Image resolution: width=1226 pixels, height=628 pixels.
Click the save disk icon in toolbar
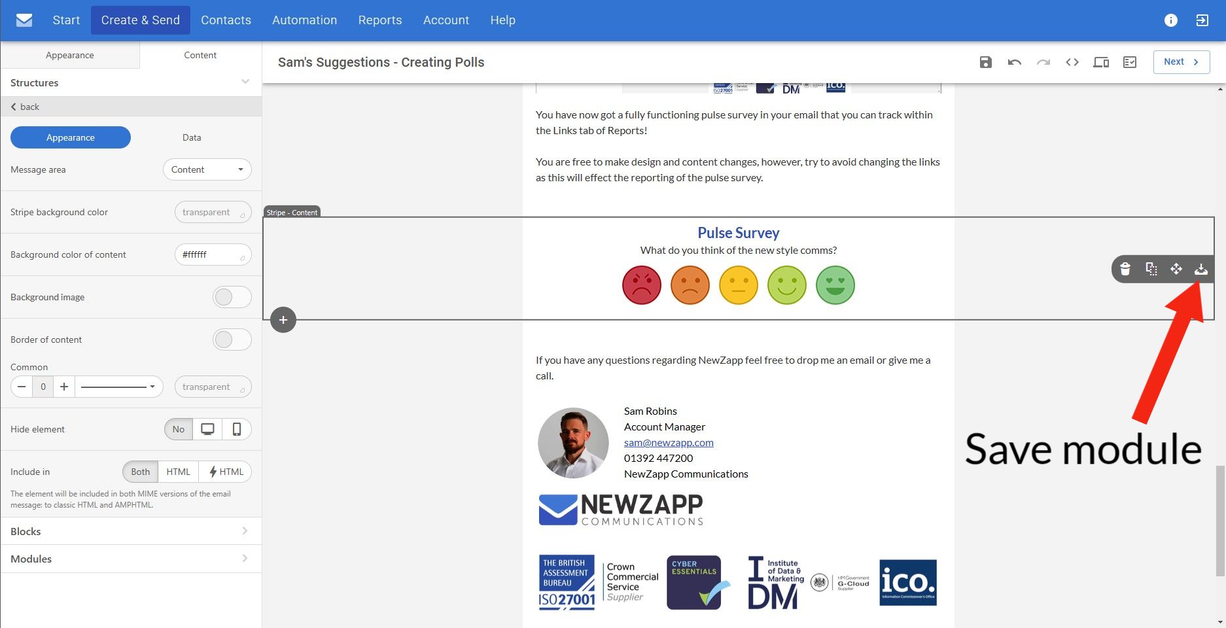click(985, 62)
